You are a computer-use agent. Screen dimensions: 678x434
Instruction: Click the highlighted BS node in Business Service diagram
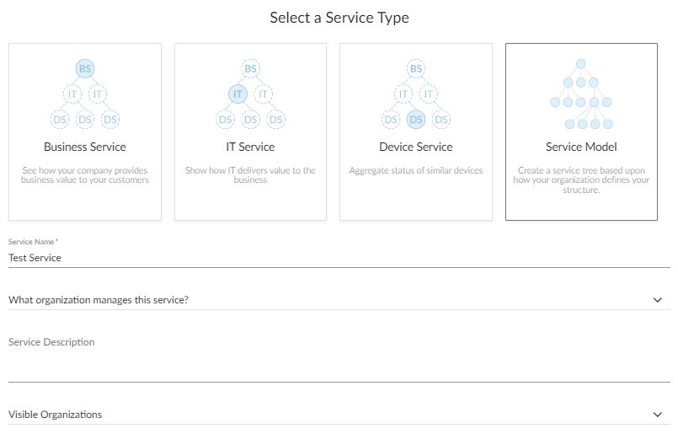tap(84, 68)
